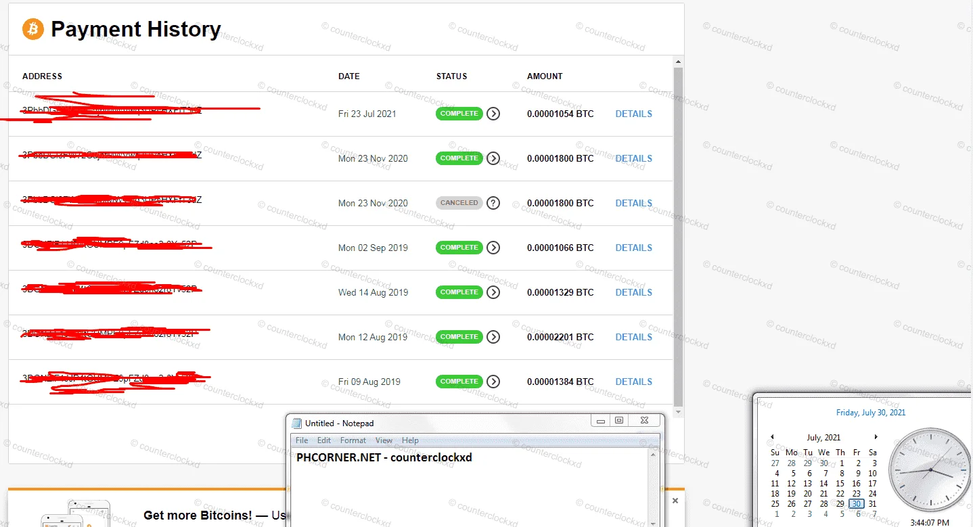Click the payment list scrollbar down arrow
973x527 pixels.
click(679, 412)
